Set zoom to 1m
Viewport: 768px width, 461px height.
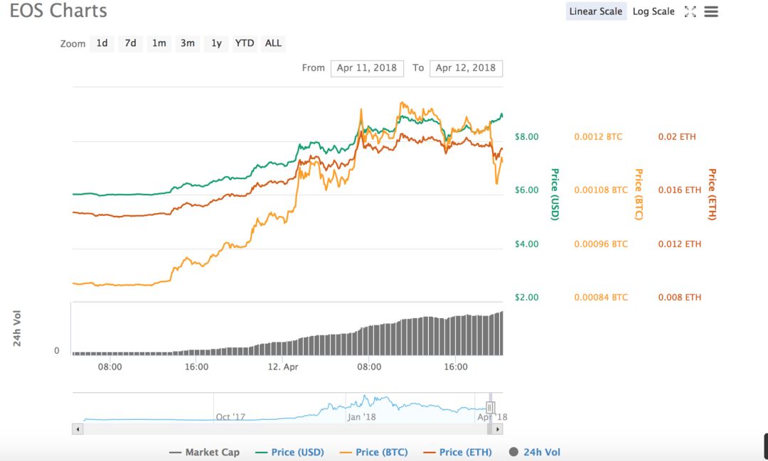tap(159, 43)
